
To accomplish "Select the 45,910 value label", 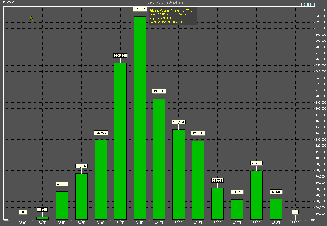I will tap(62, 184).
